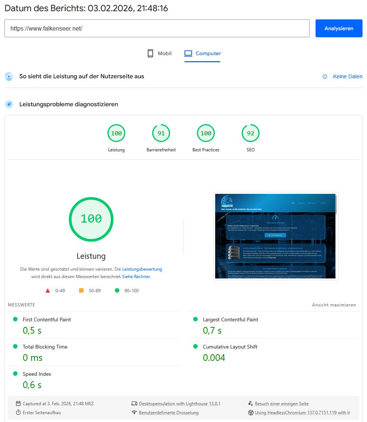Expand the First Contentful Paint metric
The width and height of the screenshot is (367, 422).
(47, 319)
